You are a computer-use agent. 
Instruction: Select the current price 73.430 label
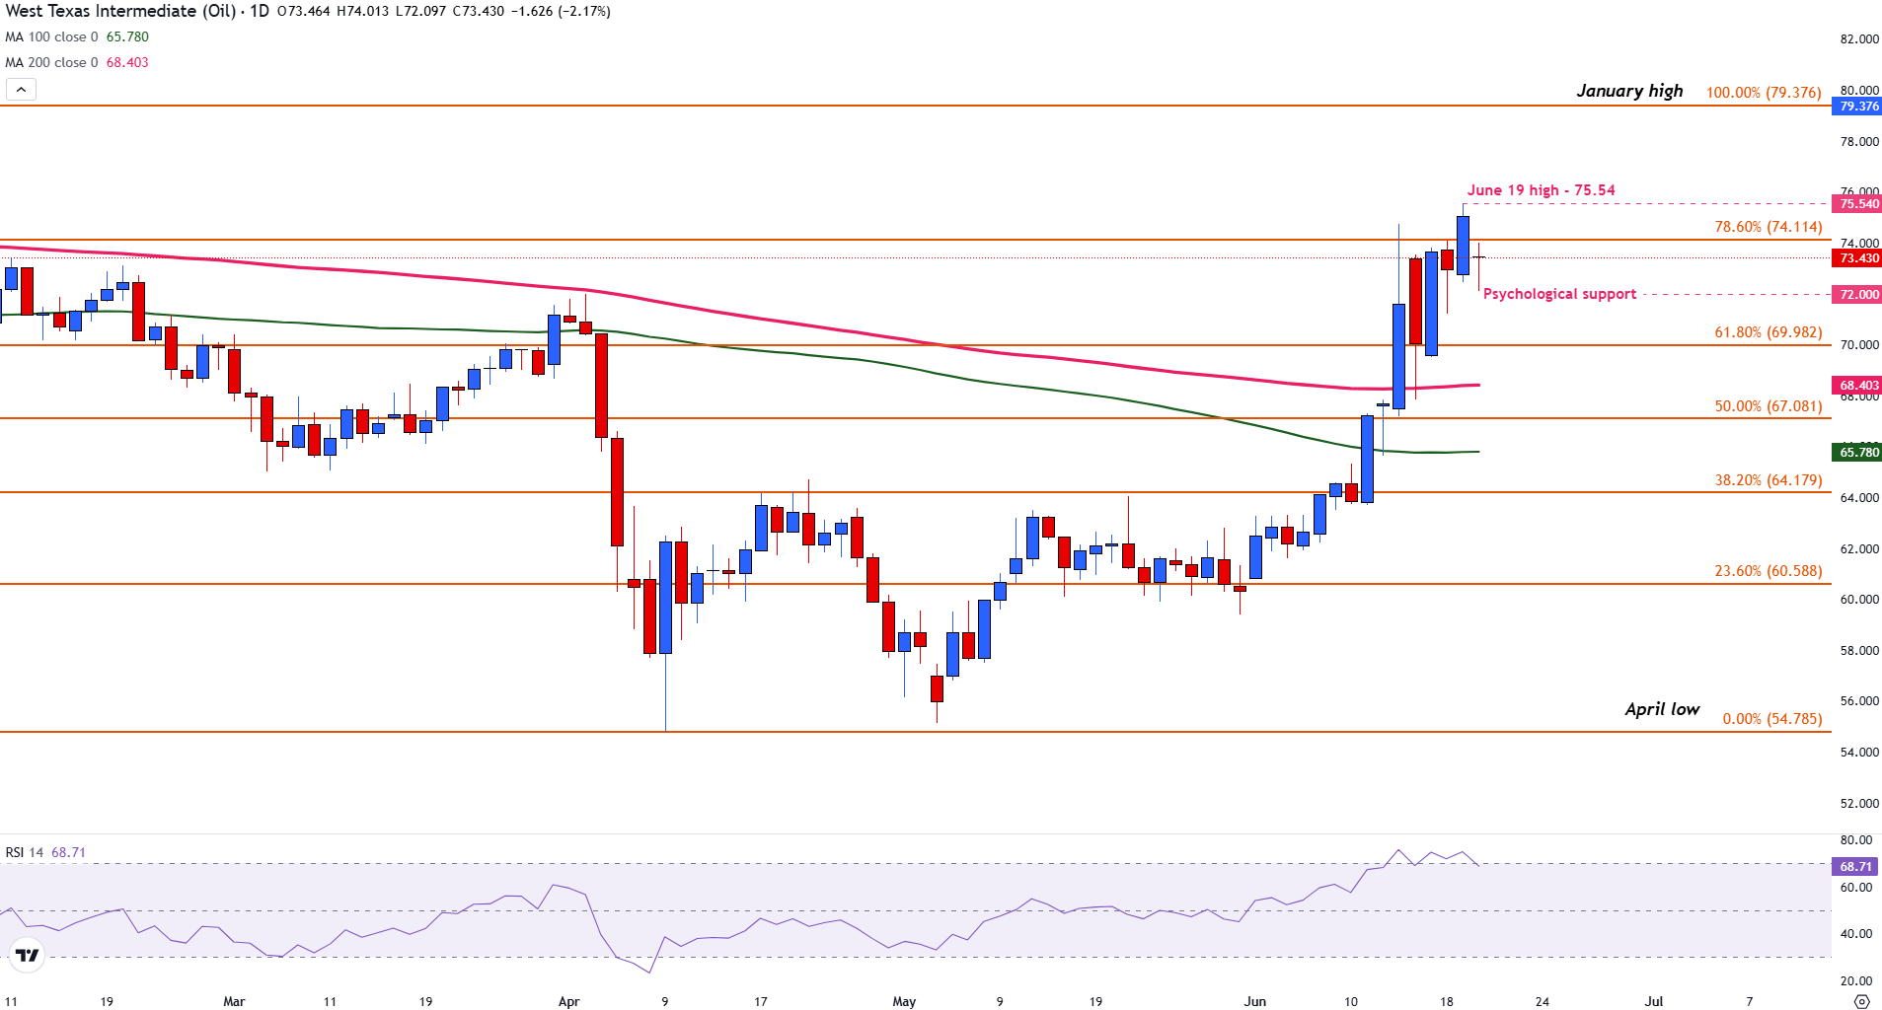pyautogui.click(x=1856, y=258)
